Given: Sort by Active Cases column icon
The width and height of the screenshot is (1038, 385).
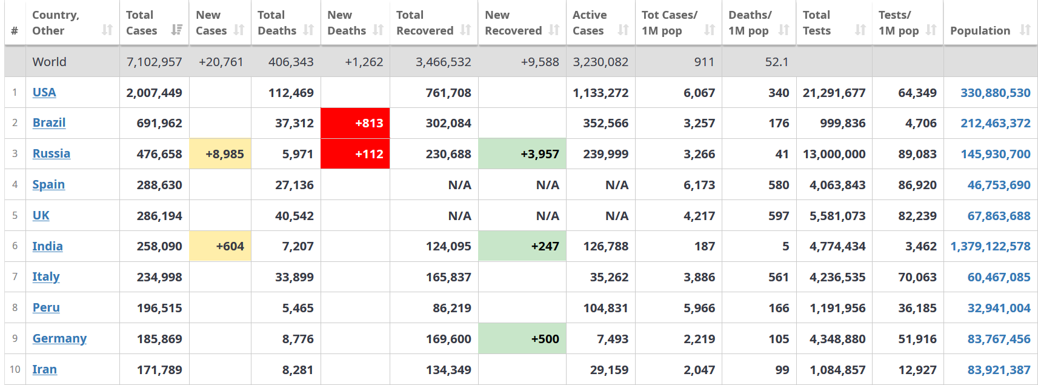Looking at the screenshot, I should [x=623, y=30].
